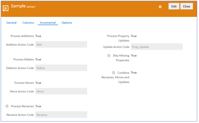This screenshot has width=199, height=123.
Task: Open help icon for Process Renames
Action: [7, 106]
